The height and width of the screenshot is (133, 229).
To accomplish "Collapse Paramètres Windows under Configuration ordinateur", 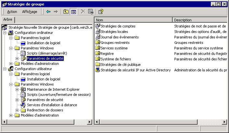I will 11,48.
